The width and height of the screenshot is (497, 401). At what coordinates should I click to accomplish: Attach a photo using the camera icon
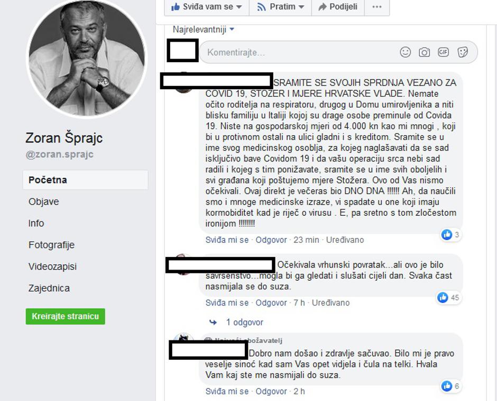pyautogui.click(x=424, y=52)
